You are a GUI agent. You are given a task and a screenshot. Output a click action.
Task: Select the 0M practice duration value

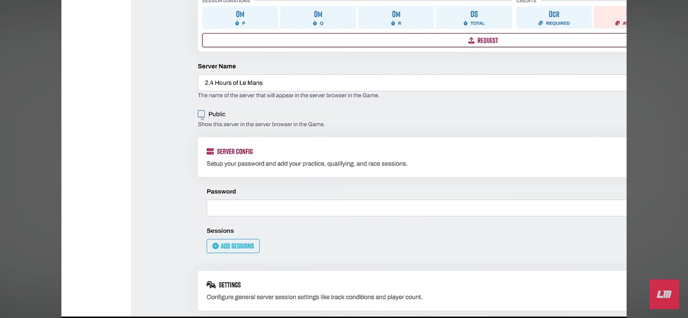coord(240,14)
